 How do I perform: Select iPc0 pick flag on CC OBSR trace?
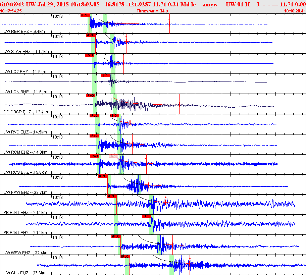point(91,96)
